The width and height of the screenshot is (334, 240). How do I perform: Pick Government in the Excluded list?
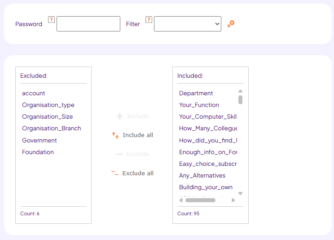tap(40, 140)
